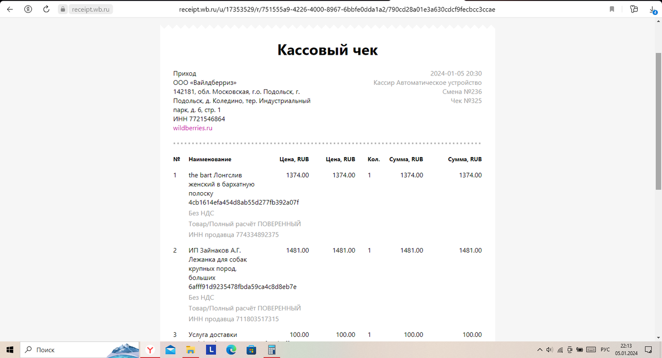Click item hash 6afff91d9235478fbda59ca4c8d8eb7e
Image resolution: width=662 pixels, height=358 pixels.
pos(243,286)
